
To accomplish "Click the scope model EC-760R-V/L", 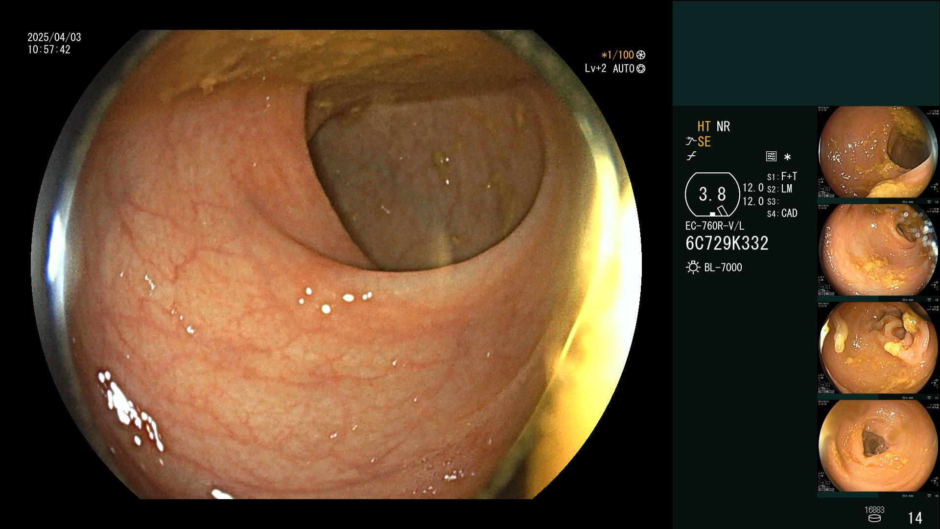I will pyautogui.click(x=715, y=226).
